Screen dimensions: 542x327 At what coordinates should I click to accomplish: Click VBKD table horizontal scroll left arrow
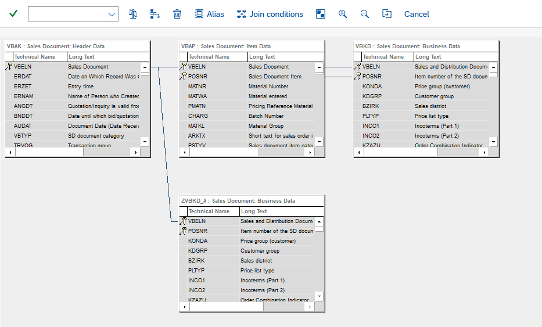click(359, 152)
